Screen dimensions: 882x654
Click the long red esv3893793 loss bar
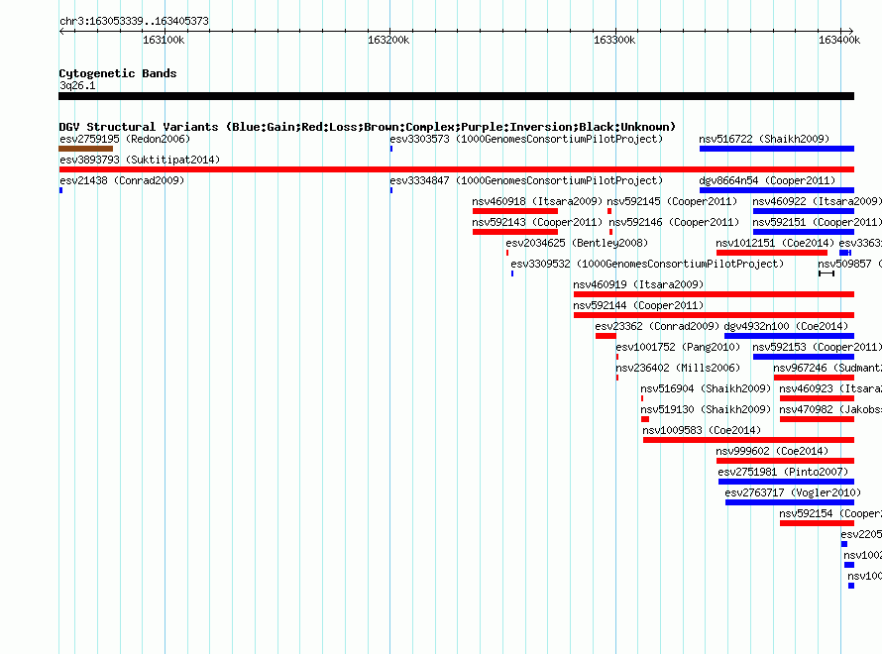pos(456,169)
